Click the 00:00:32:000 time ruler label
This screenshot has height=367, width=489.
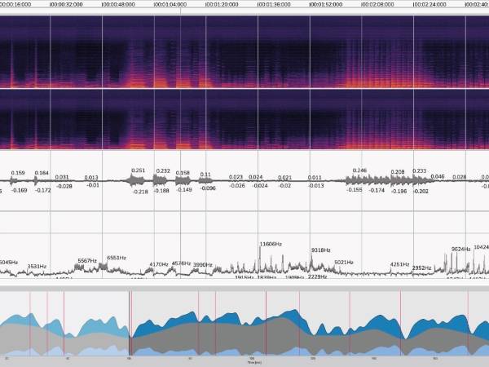(67, 4)
